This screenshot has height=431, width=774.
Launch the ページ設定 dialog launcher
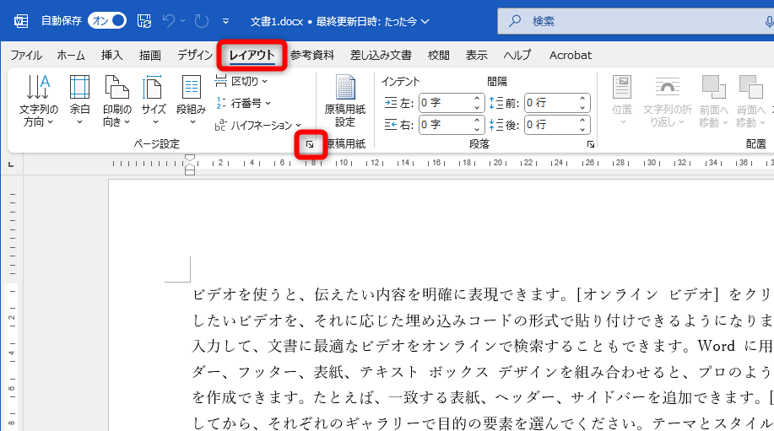(310, 144)
